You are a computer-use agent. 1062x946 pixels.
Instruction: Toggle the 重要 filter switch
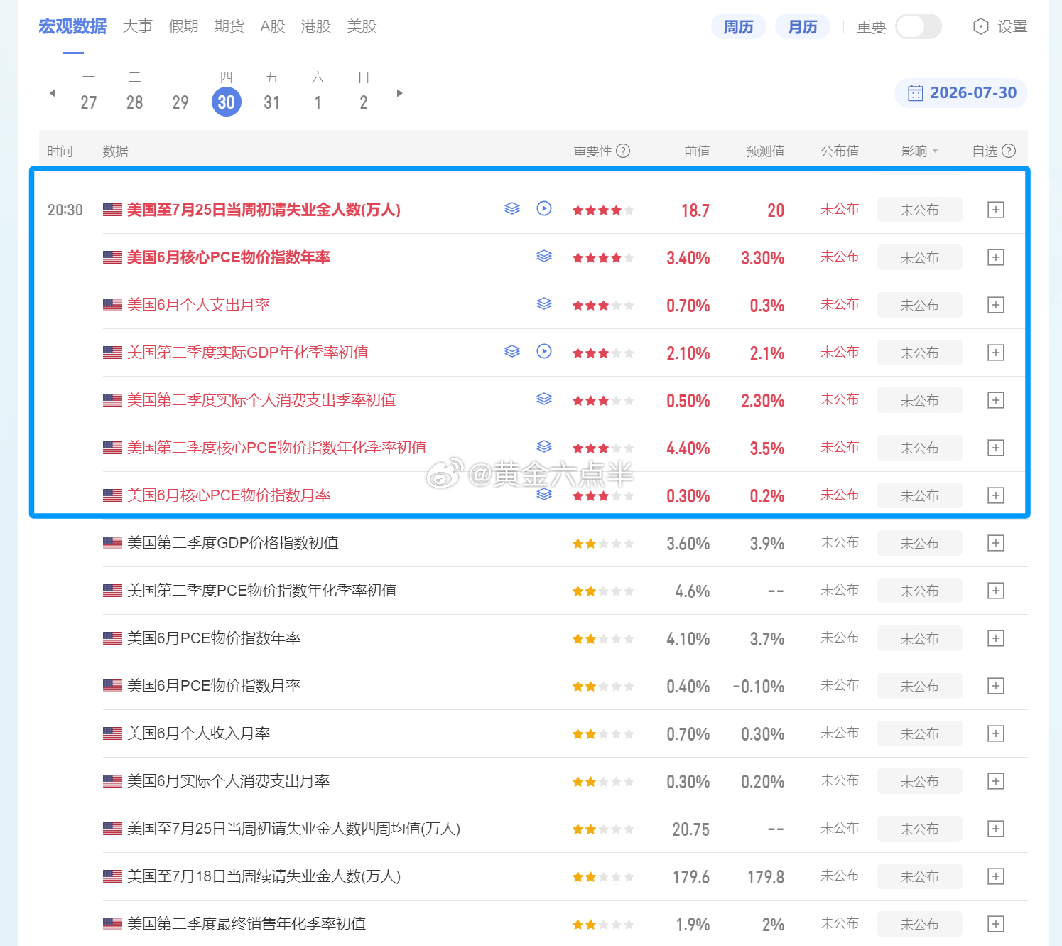click(x=919, y=26)
